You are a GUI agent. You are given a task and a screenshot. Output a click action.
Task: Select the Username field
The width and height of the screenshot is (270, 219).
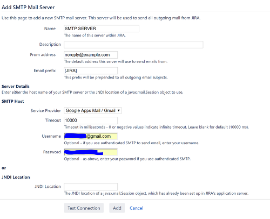[91, 136]
